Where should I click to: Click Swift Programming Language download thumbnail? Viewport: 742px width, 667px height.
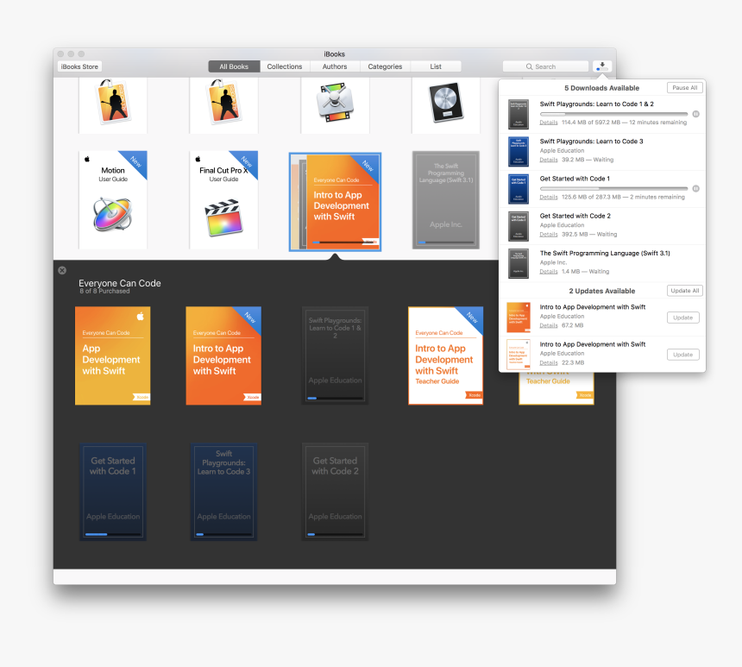coord(519,264)
